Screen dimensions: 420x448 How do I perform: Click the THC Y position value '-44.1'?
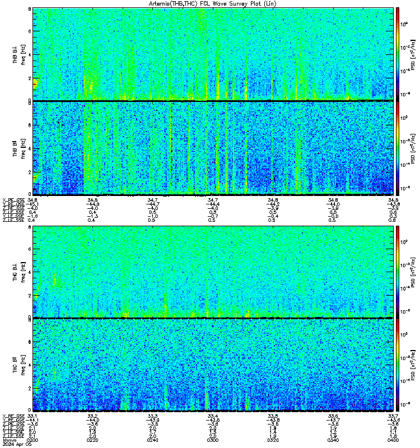[32, 420]
